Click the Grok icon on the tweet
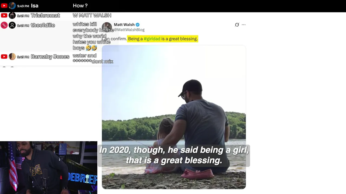 [237, 25]
